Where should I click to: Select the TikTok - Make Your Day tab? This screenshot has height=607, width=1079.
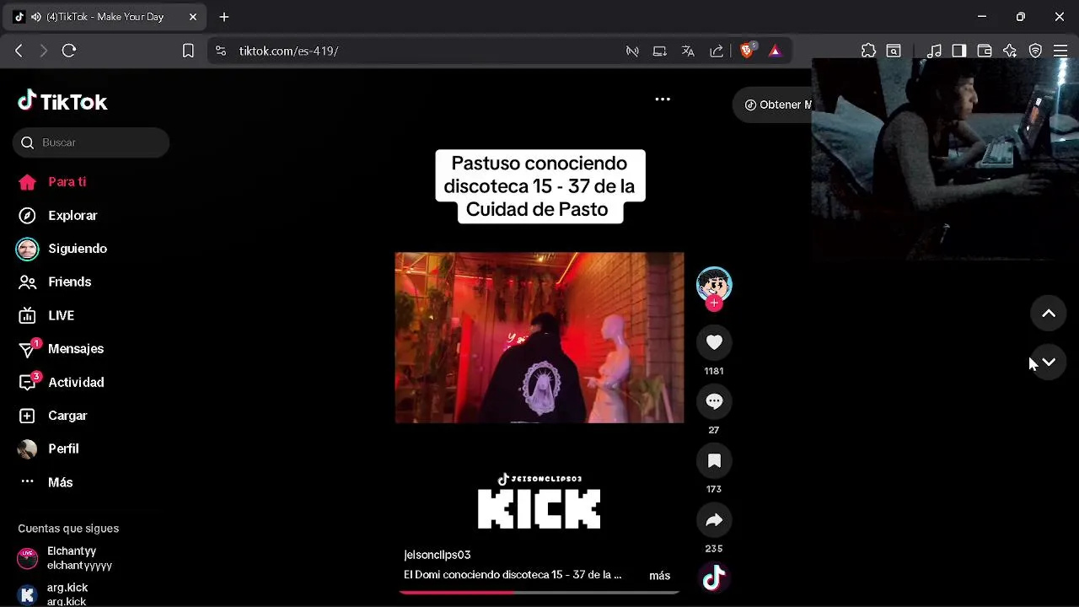tap(105, 17)
